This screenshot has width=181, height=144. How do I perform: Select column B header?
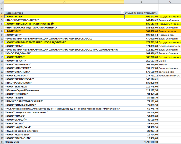141,2
